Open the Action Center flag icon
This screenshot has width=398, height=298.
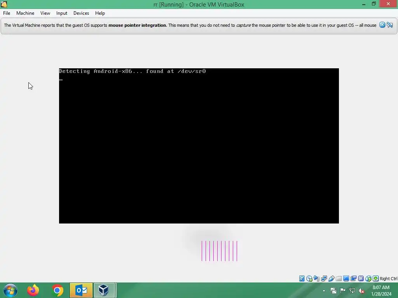(343, 291)
